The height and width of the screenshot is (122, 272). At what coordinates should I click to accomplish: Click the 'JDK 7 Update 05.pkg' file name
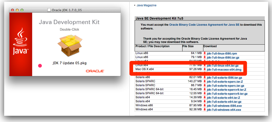70,63
